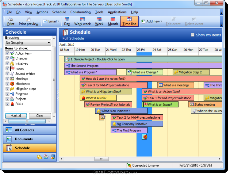Open the Email dropdown arrow

[x=58, y=21]
